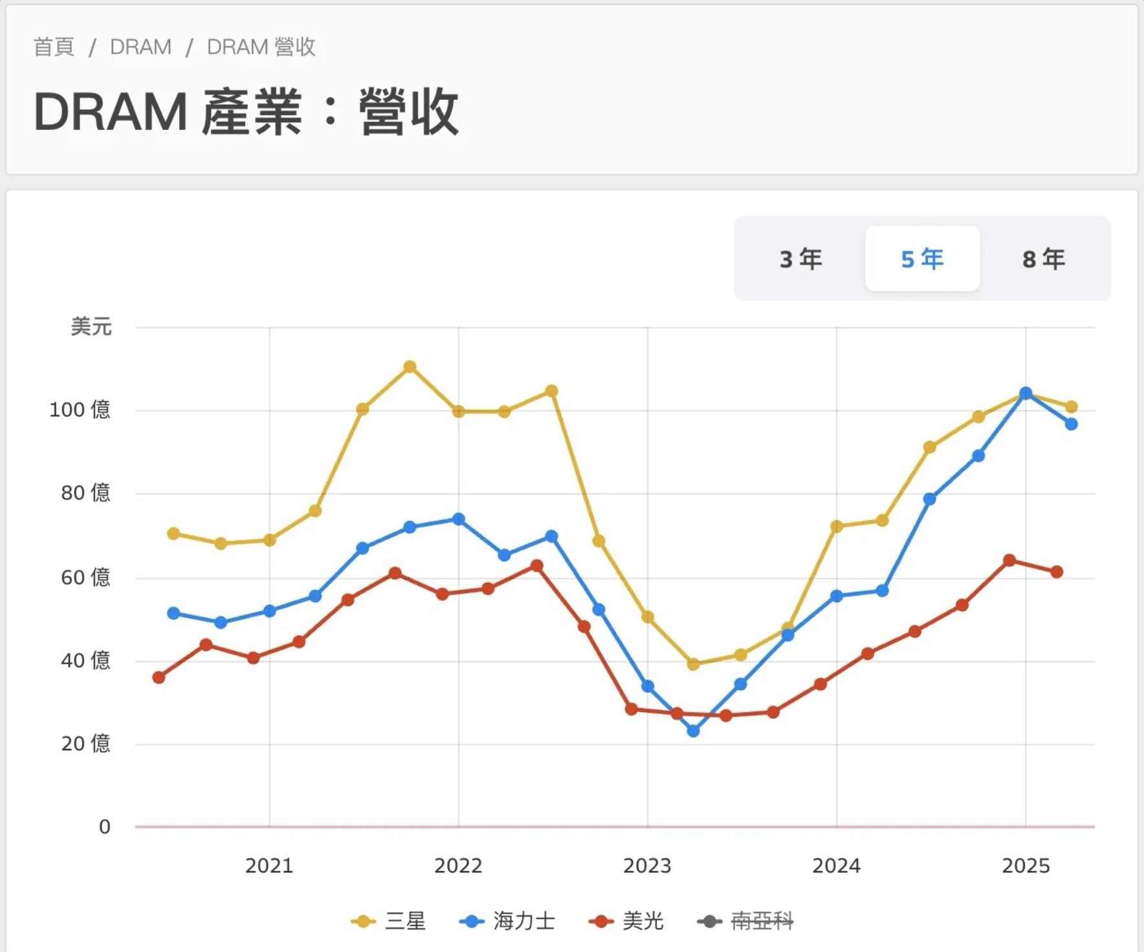Toggle the 美光 legend entry
The image size is (1144, 952).
click(626, 921)
